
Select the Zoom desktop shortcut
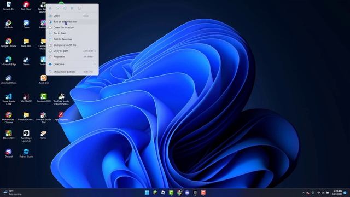pos(26,24)
